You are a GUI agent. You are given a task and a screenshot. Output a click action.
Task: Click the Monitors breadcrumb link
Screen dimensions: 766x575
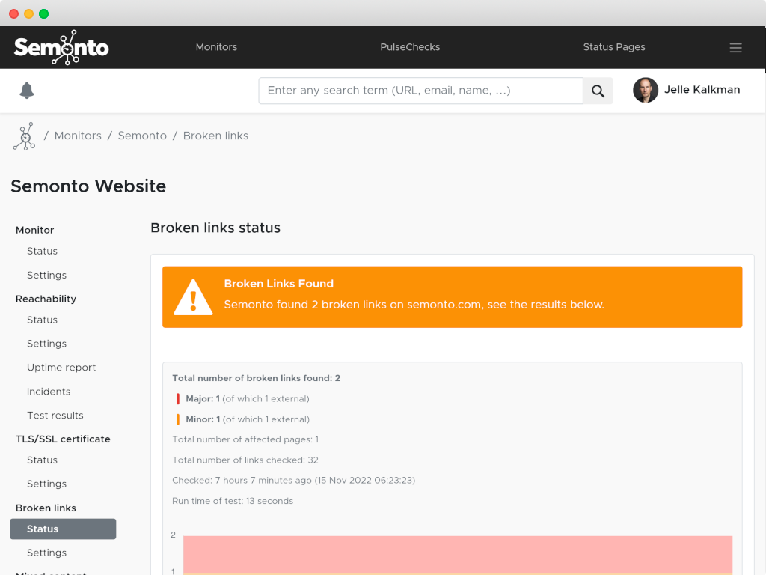(78, 136)
